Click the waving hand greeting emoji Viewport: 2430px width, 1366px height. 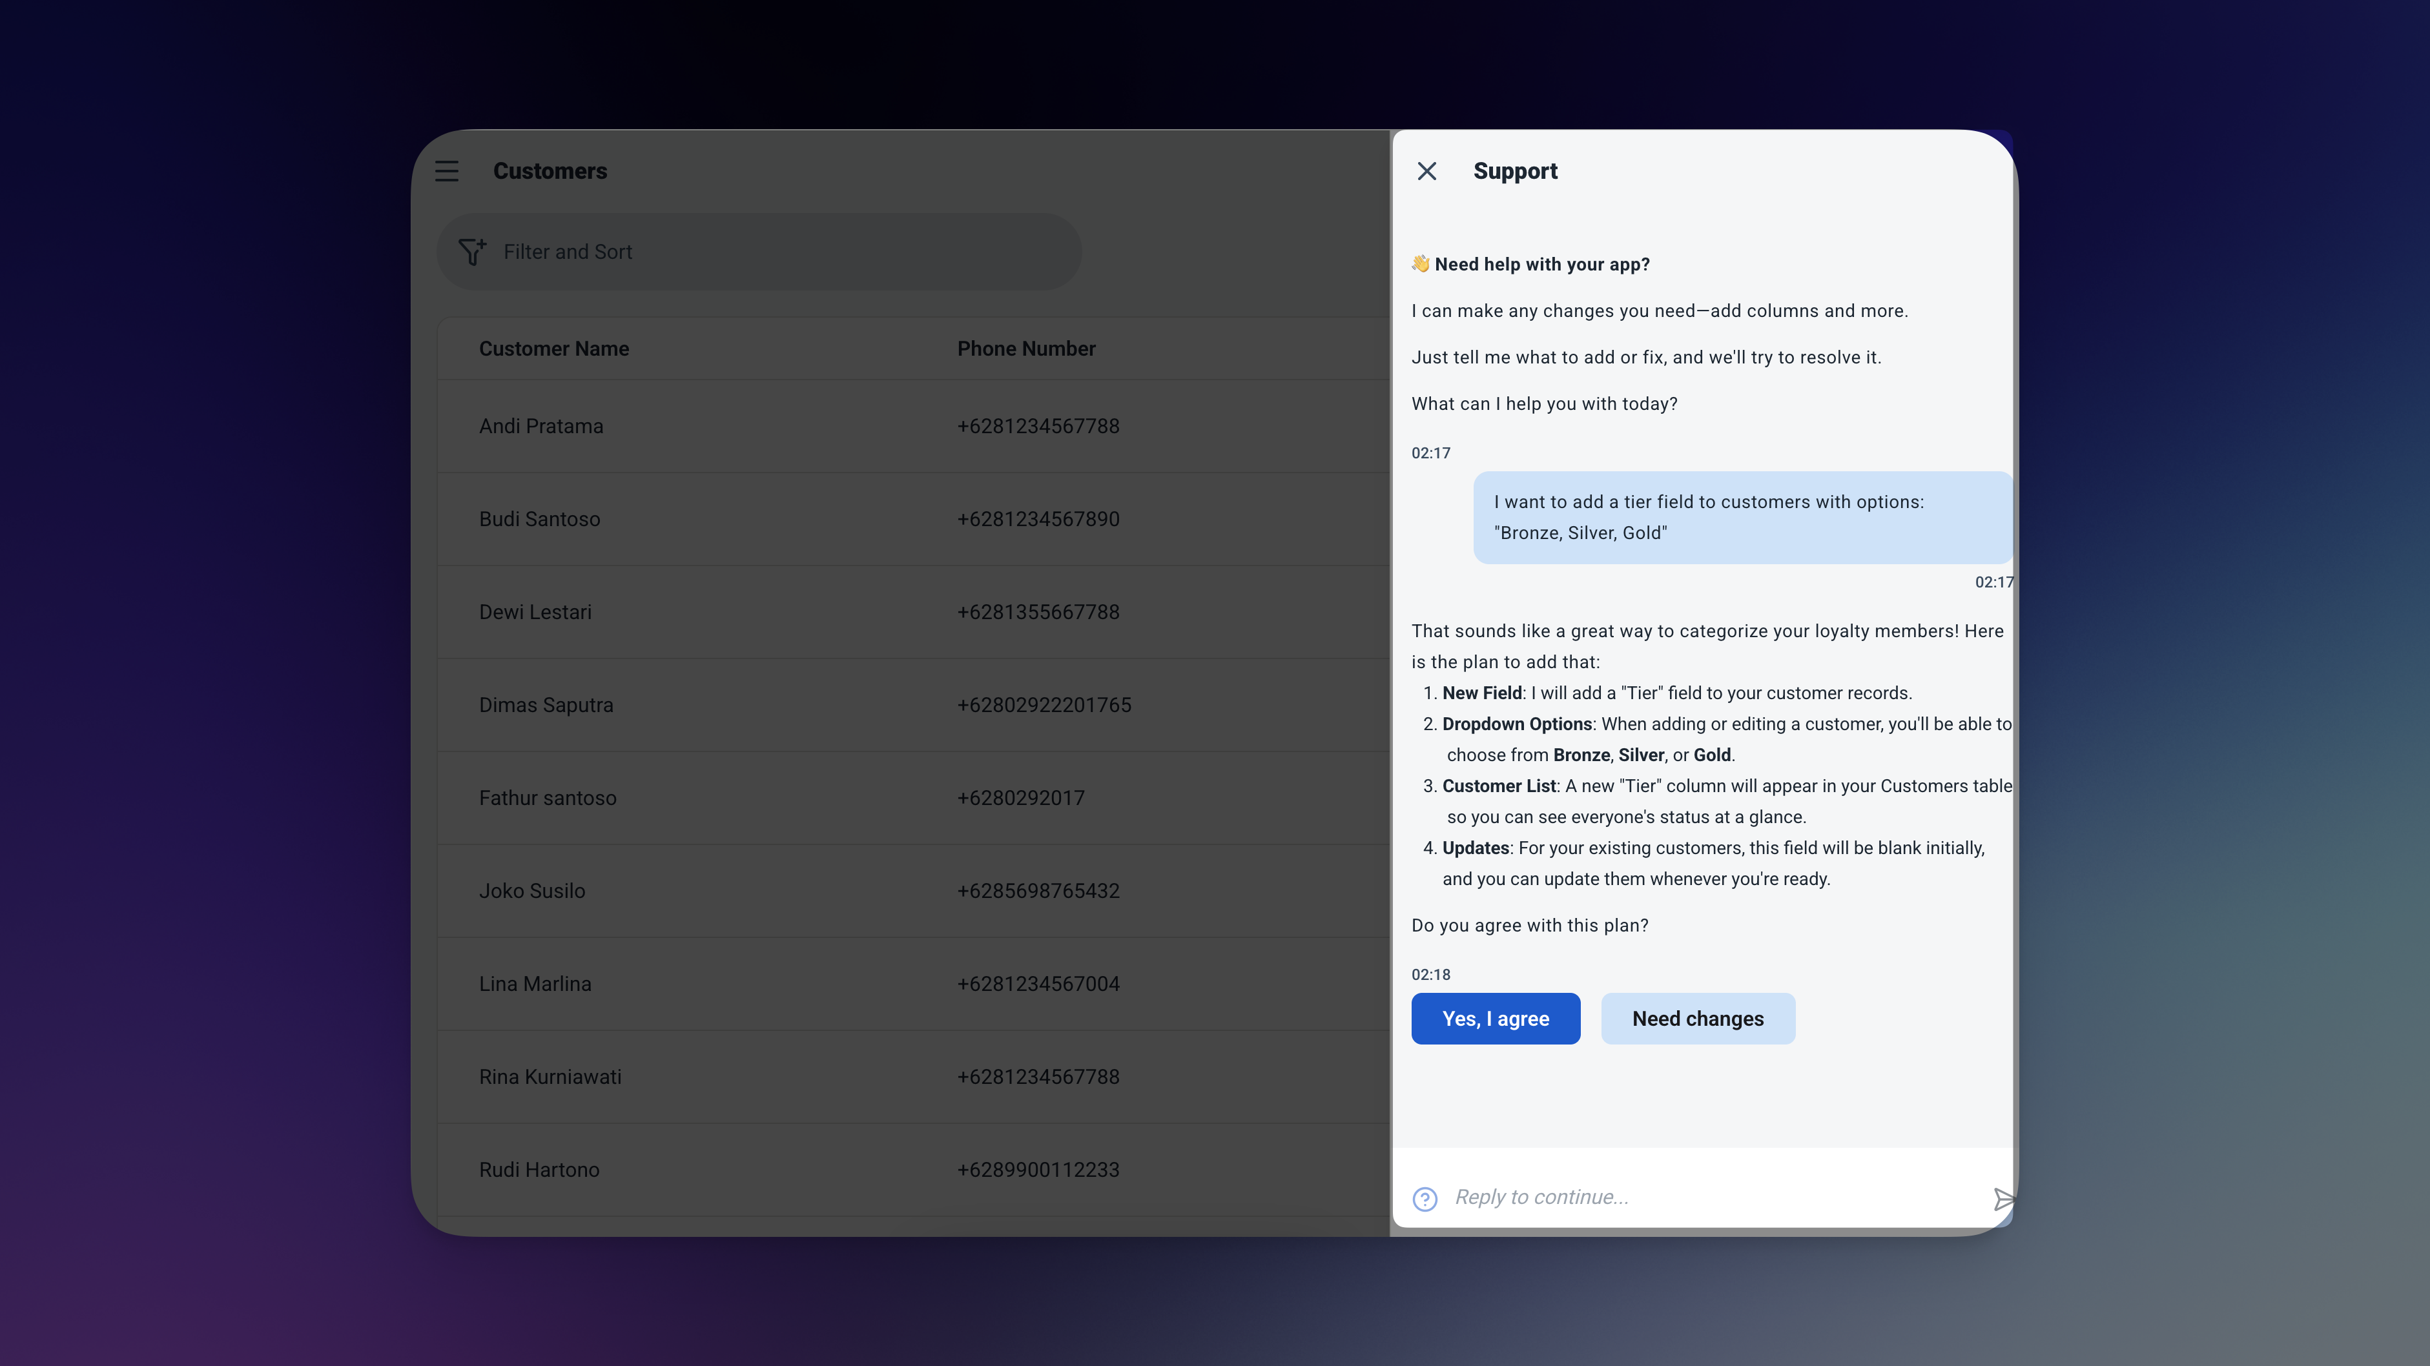(1419, 264)
